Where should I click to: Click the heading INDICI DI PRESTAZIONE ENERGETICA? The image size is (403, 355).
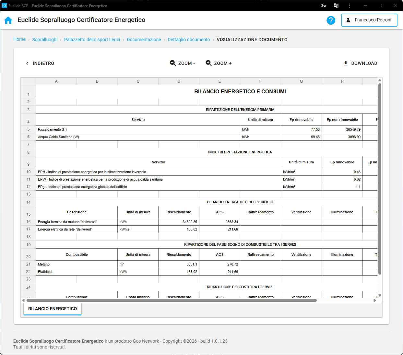click(240, 152)
